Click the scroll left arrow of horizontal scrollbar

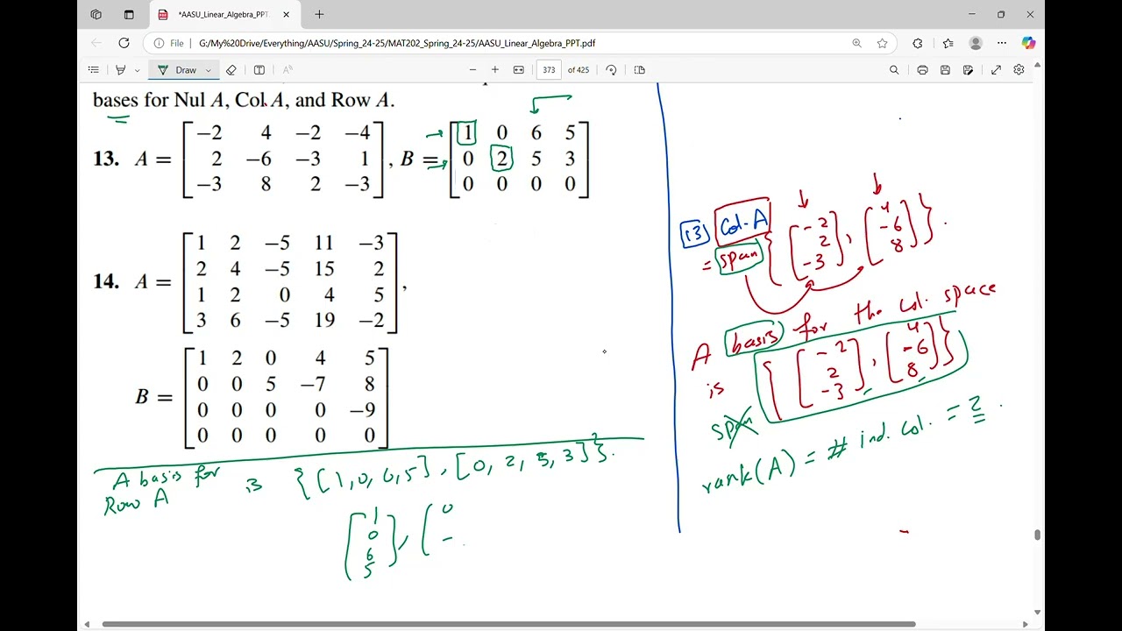pos(86,624)
